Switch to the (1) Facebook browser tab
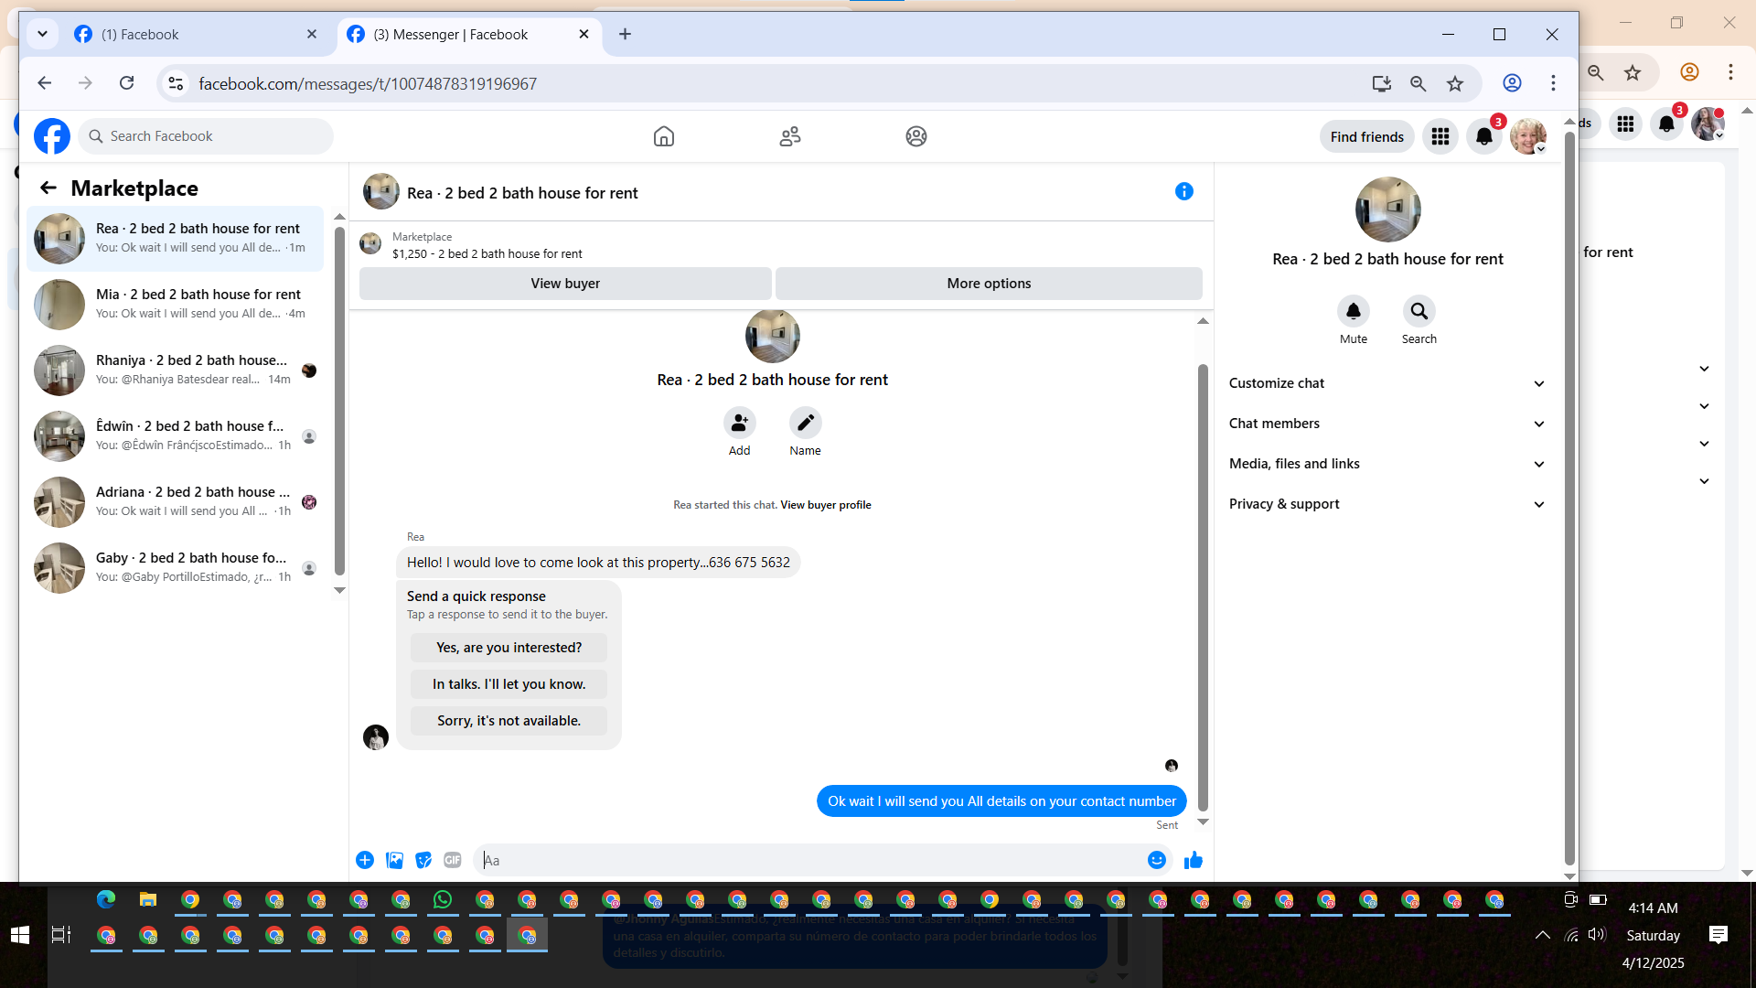This screenshot has height=988, width=1756. [192, 34]
